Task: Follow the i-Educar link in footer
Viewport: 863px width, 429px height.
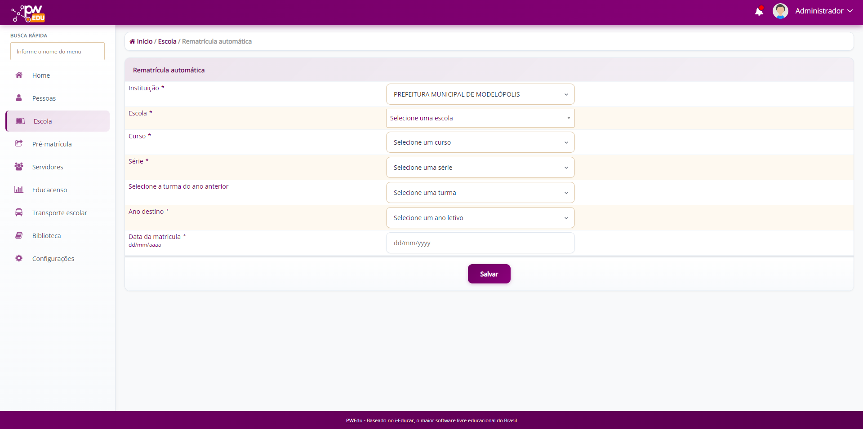Action: coord(404,421)
